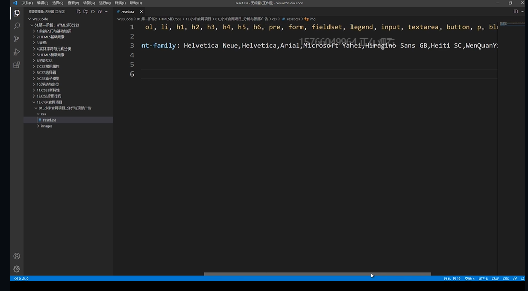
Task: Click the New Folder icon in explorer
Action: coord(85,11)
